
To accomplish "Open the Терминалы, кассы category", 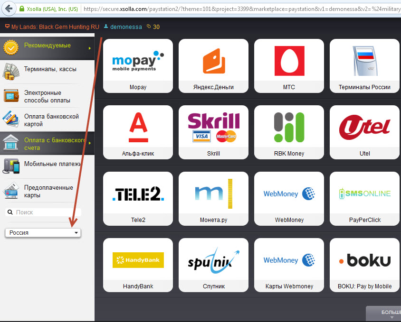I will click(x=47, y=72).
